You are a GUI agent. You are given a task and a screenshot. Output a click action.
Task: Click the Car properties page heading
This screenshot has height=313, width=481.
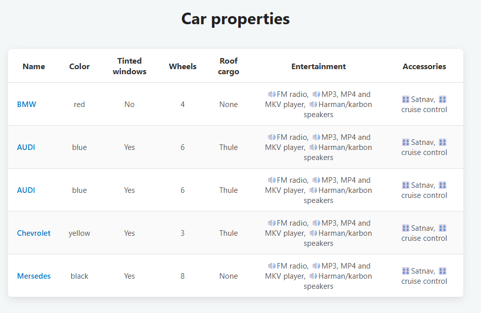point(236,19)
